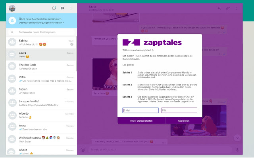254x158 pixels.
Task: Click Laura's avatar icon in list
Action: tap(12, 55)
